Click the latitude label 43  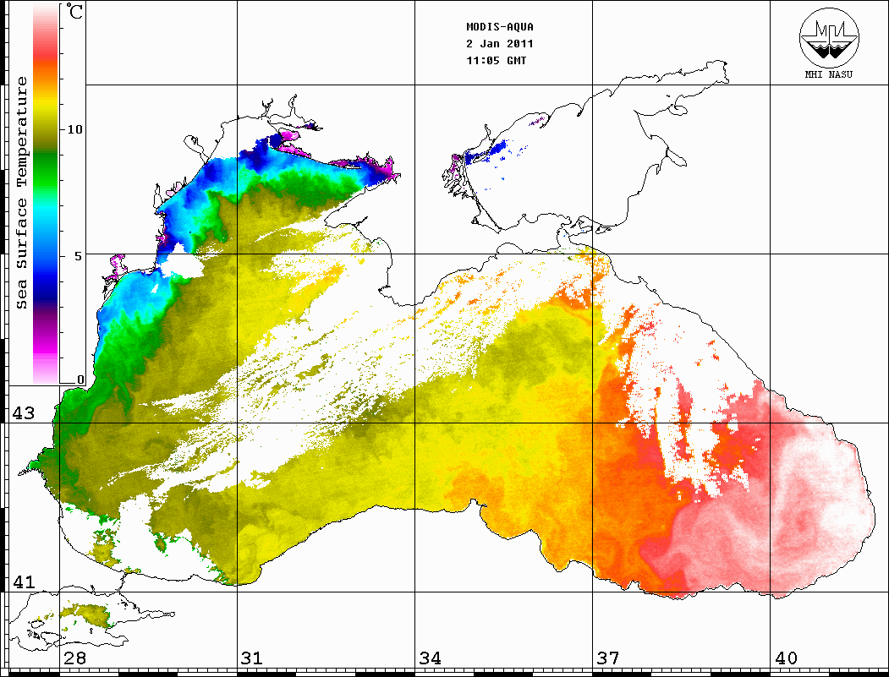pyautogui.click(x=24, y=413)
